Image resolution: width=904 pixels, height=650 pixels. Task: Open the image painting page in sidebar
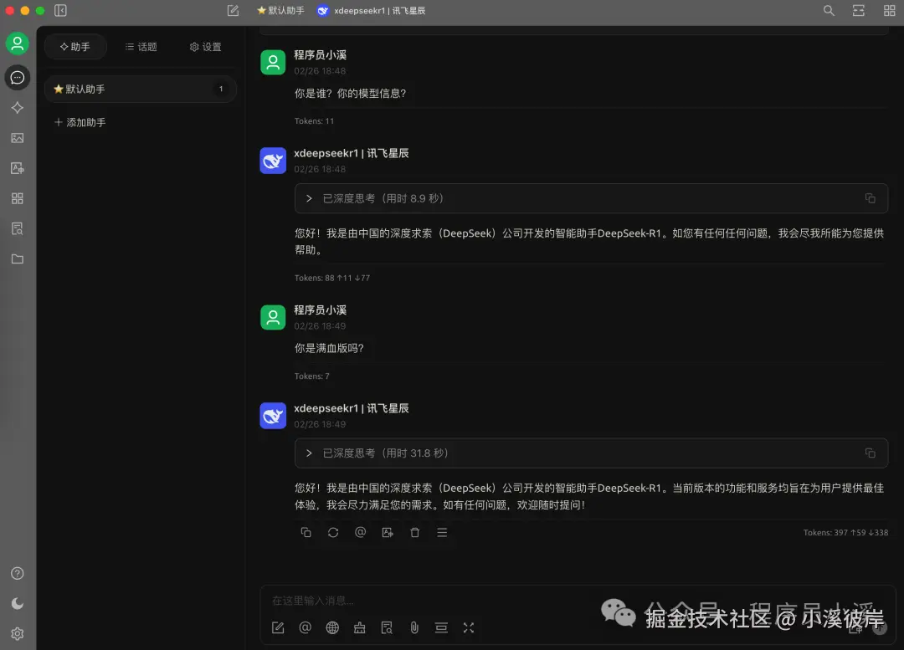tap(18, 138)
